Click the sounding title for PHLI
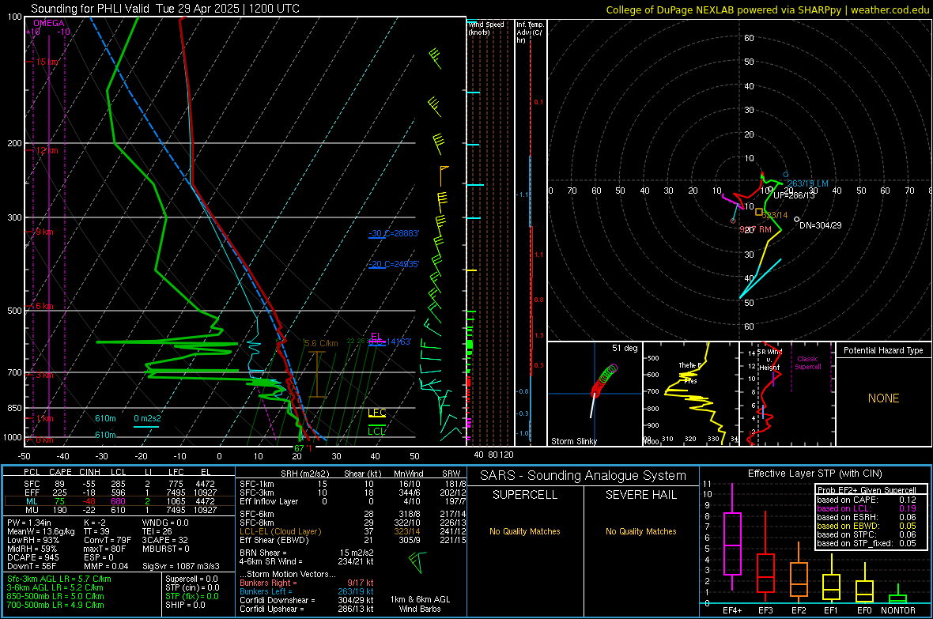 pos(164,9)
